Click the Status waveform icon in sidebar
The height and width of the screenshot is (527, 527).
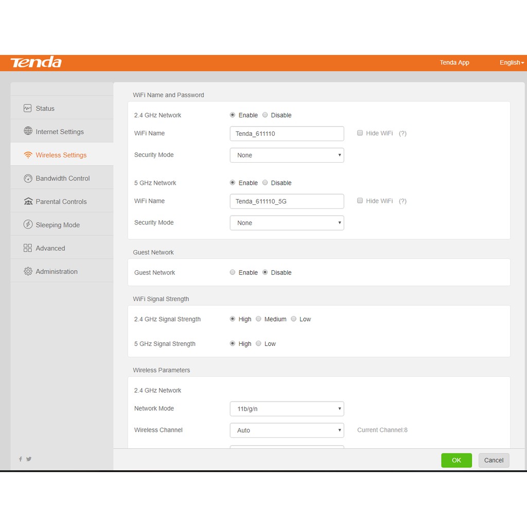pos(28,108)
